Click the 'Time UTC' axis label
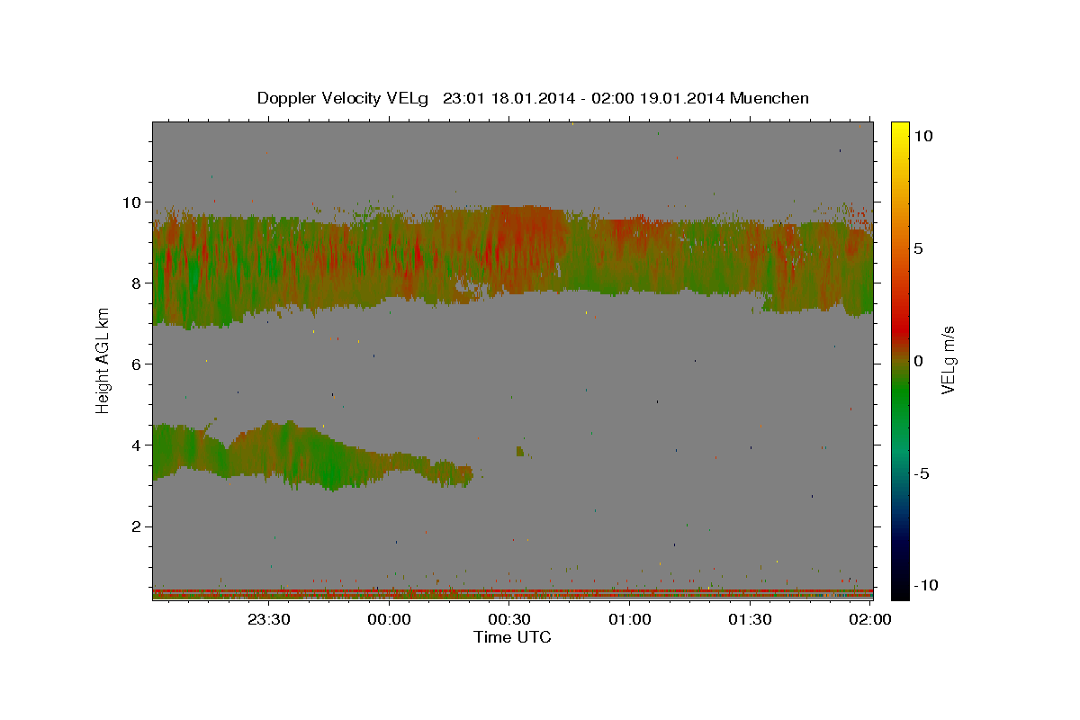1080x720 pixels. [512, 637]
